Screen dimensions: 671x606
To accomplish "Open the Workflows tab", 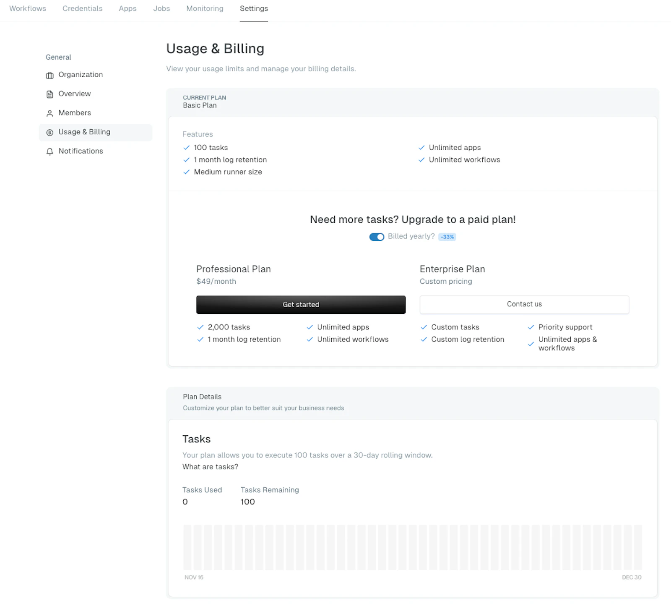I will 28,8.
